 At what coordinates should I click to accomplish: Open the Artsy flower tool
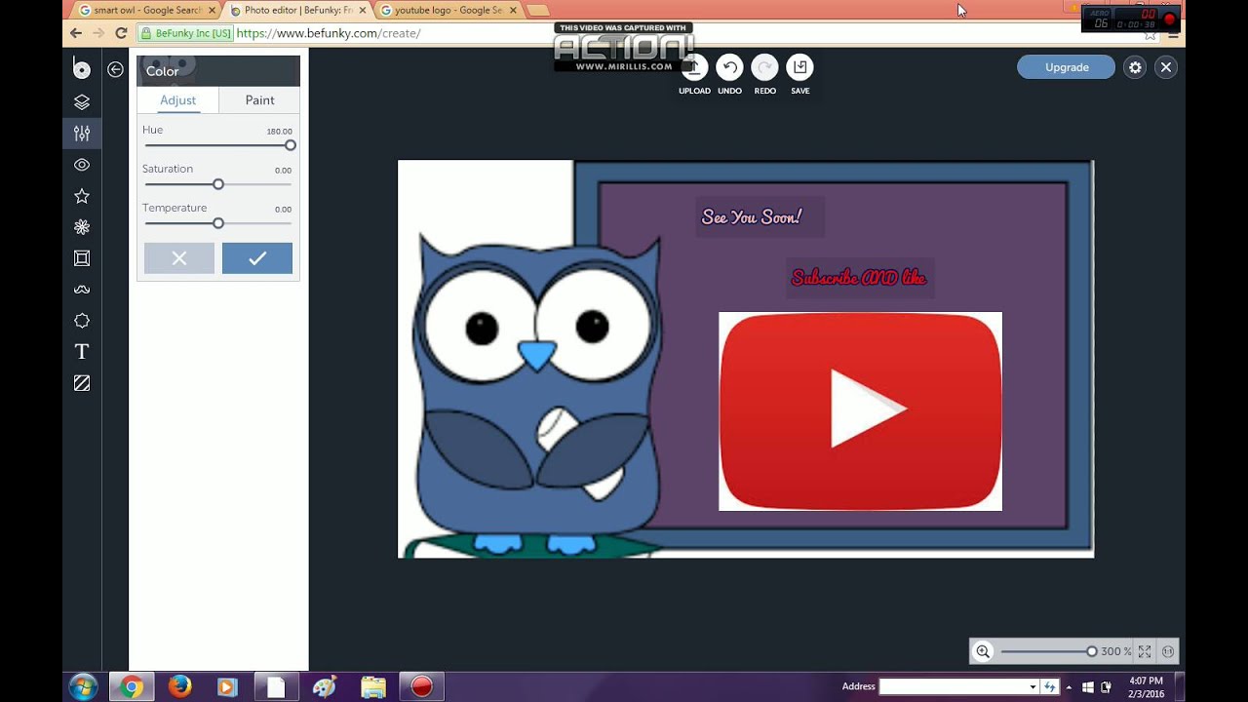[82, 227]
